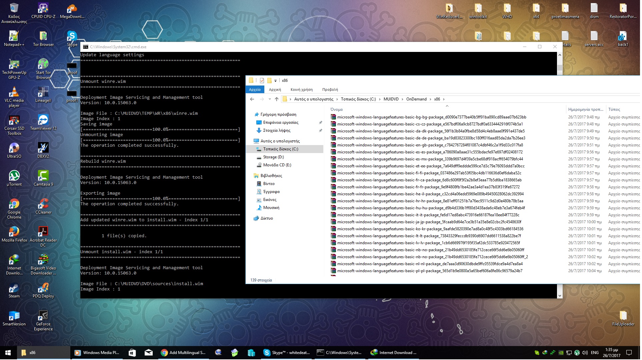Open Acrobat Reader DC shortcut
Image resolution: width=642 pixels, height=360 pixels.
[x=43, y=237]
